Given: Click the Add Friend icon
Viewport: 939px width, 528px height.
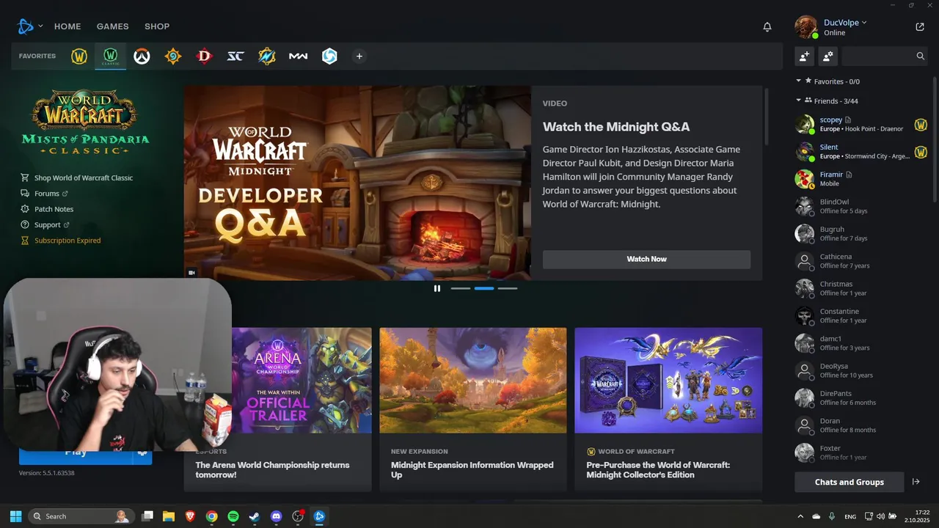Looking at the screenshot, I should click(805, 56).
